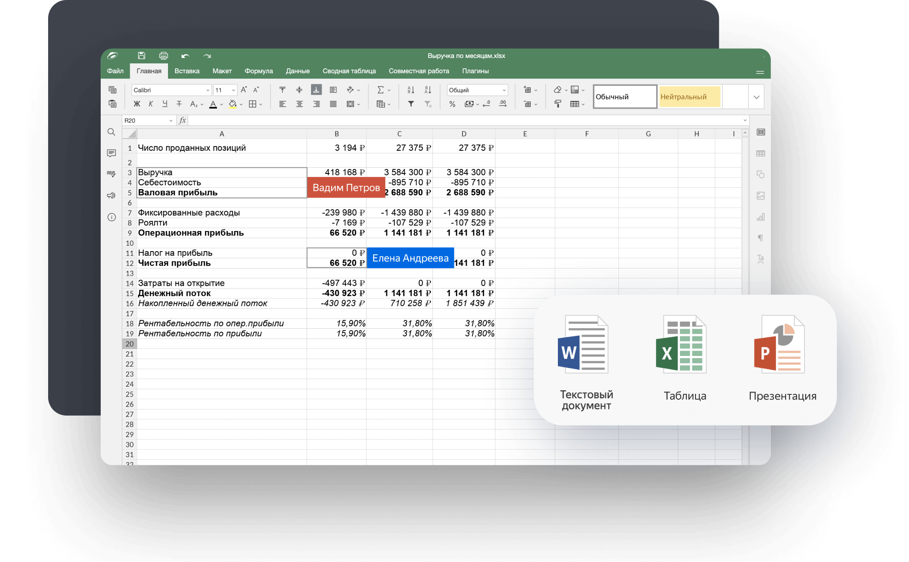This screenshot has width=909, height=562.
Task: Toggle bottom vertical alignment button
Action: (316, 90)
